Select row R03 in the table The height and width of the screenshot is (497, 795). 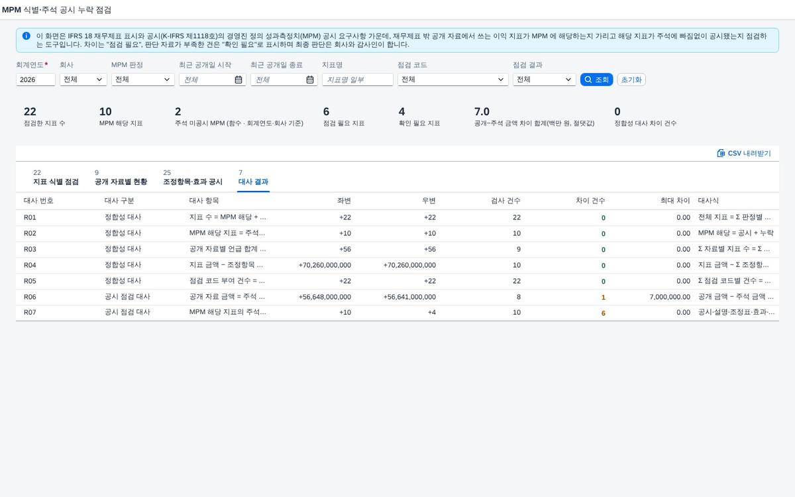coord(397,249)
